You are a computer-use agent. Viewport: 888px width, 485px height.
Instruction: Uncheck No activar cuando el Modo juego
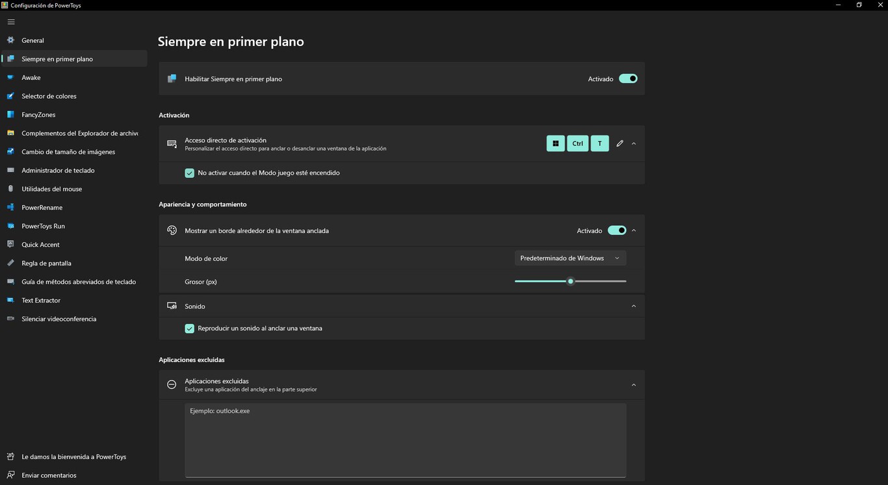[189, 173]
